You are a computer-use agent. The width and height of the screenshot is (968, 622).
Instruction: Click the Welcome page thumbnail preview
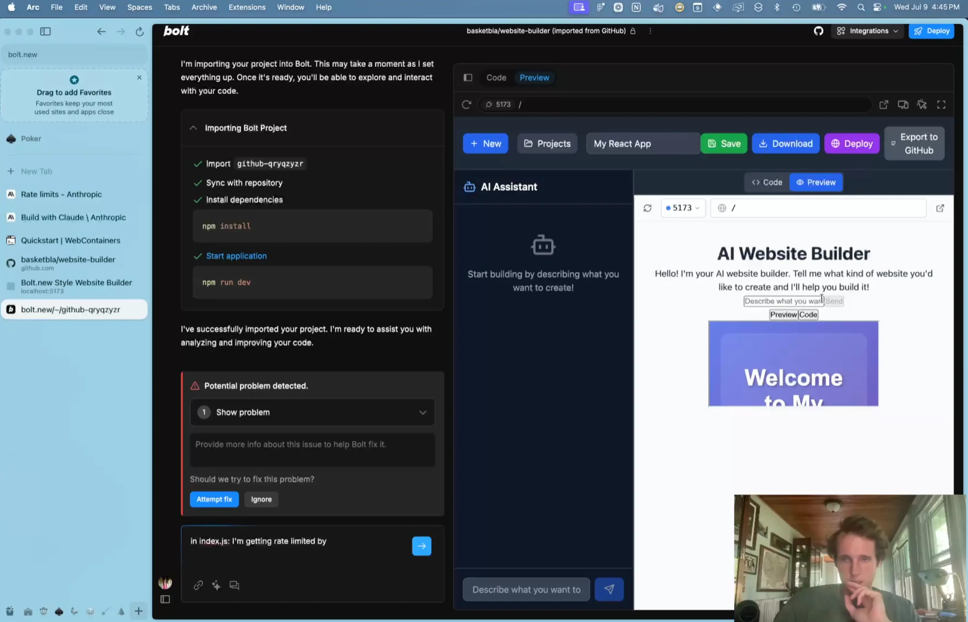(793, 364)
